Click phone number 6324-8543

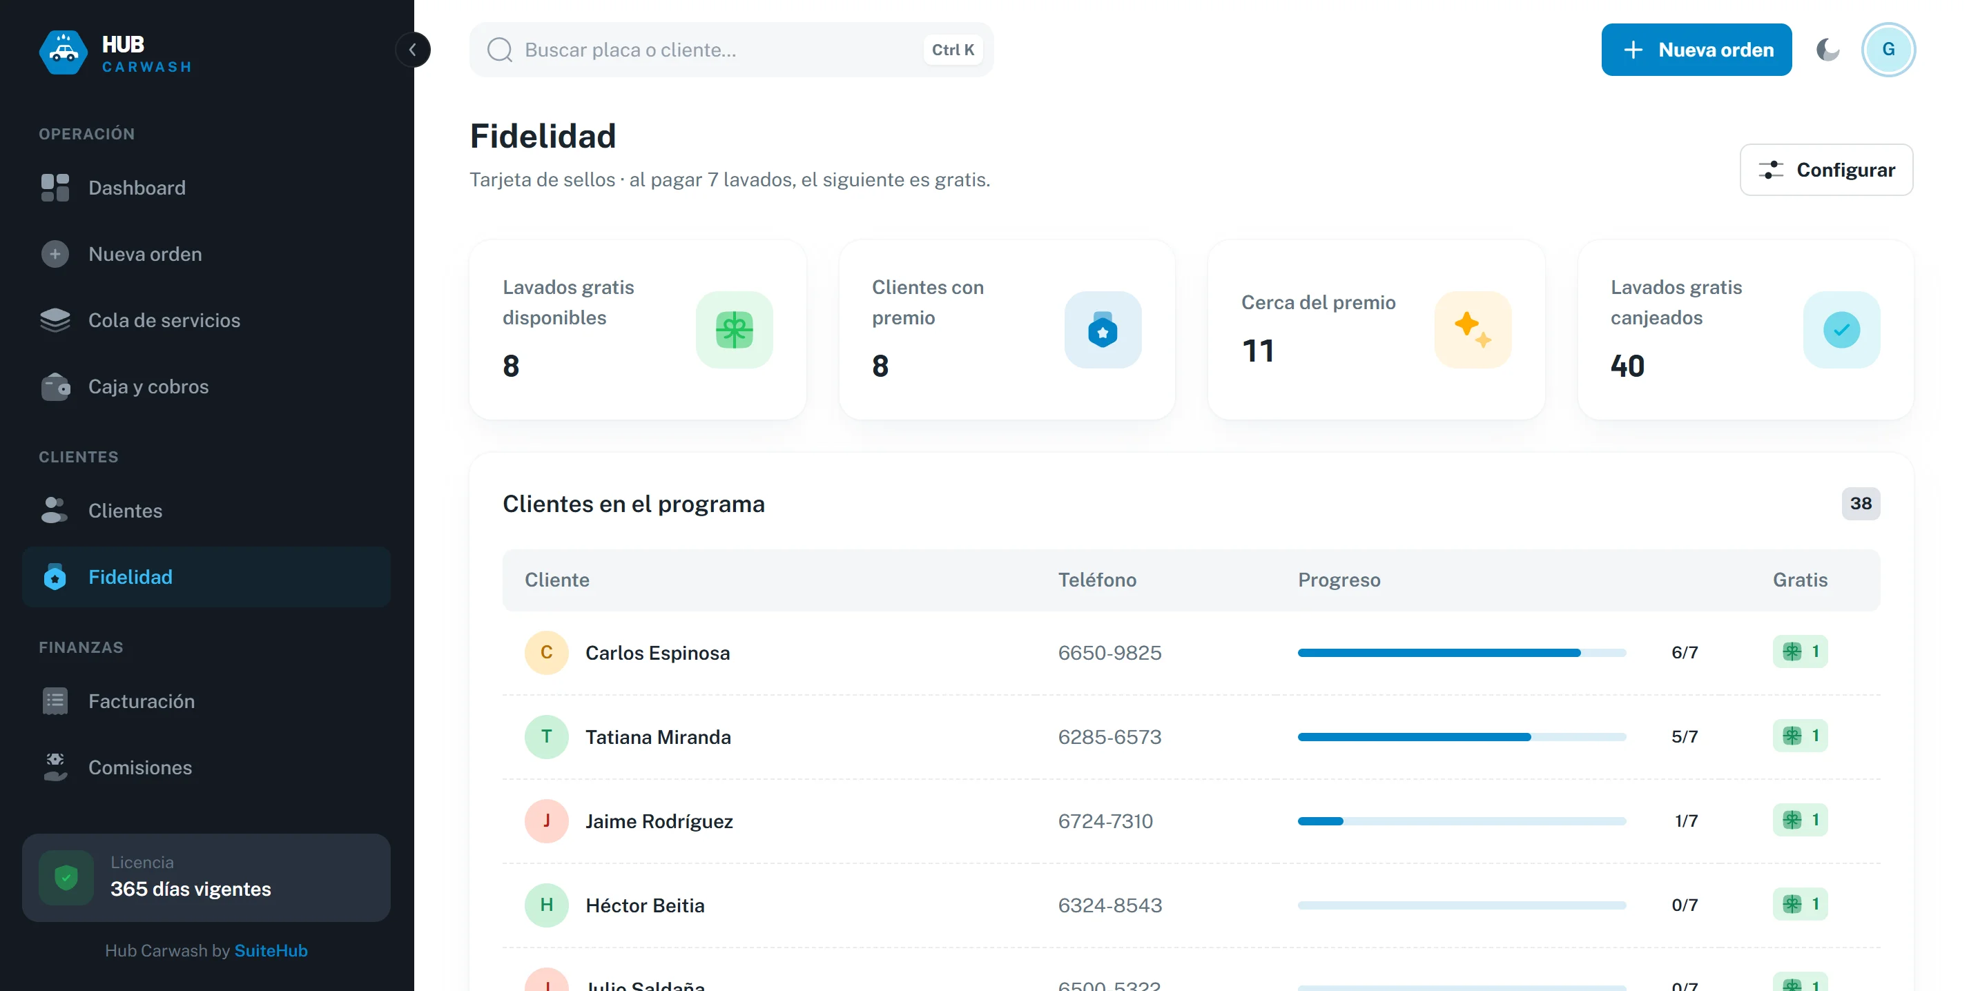click(1110, 905)
